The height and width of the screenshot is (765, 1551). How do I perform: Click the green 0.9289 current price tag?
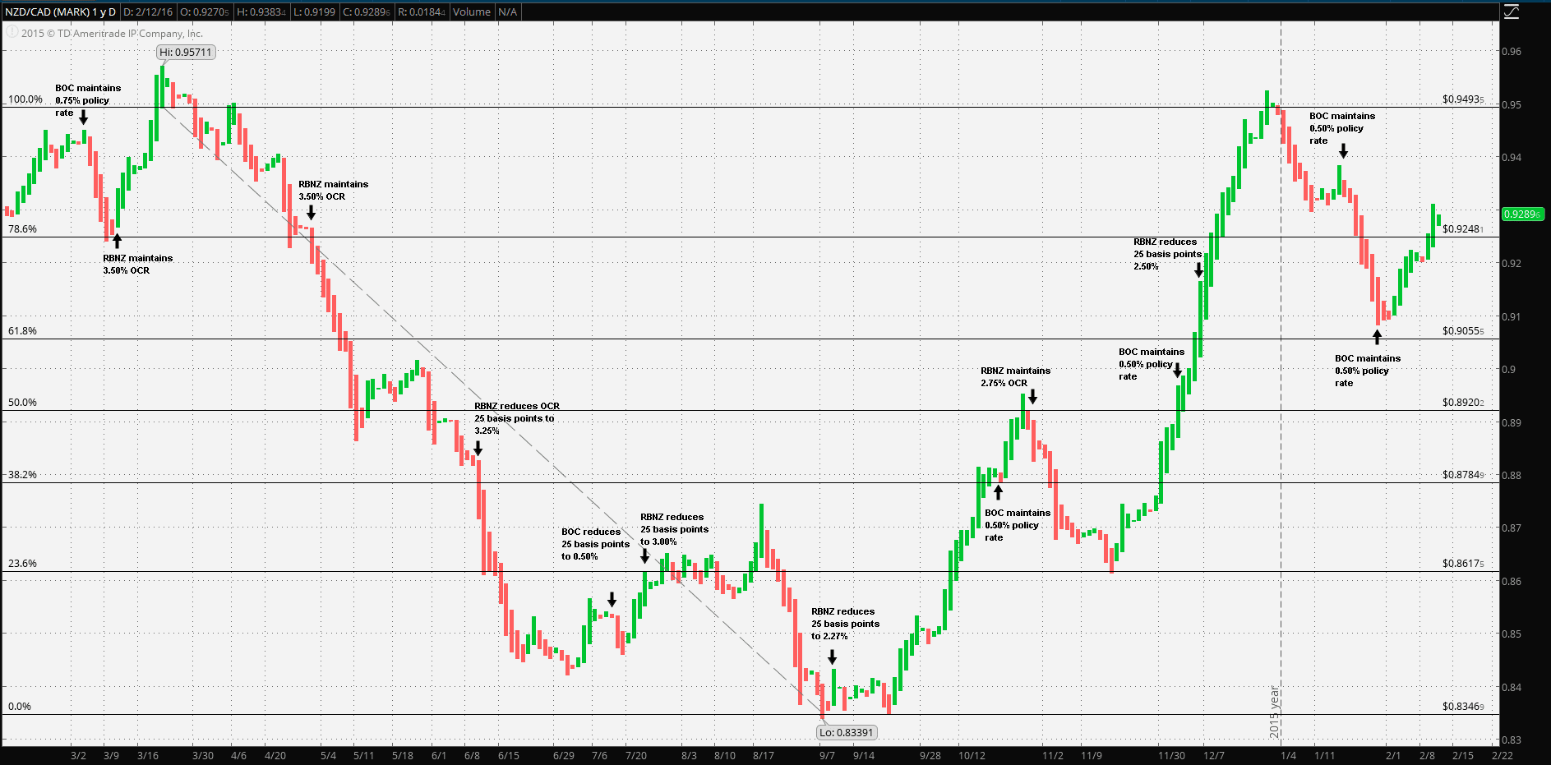(x=1523, y=214)
